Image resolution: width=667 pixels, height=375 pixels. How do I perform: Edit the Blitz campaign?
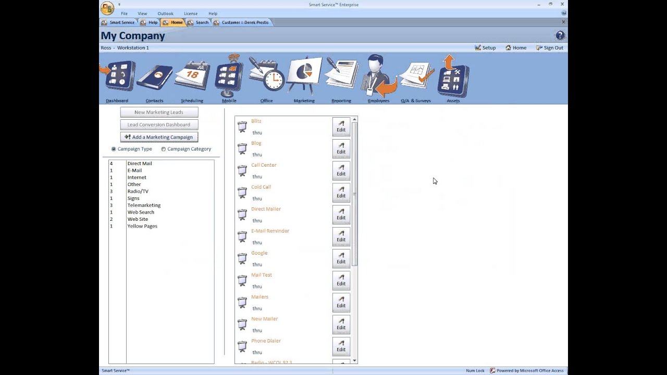click(341, 127)
